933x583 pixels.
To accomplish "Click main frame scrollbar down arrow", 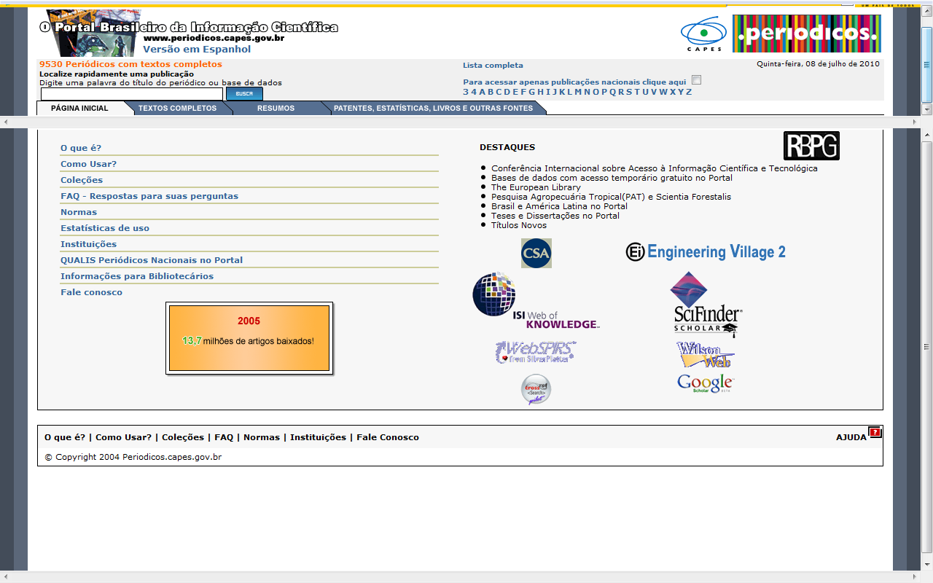I will click(927, 566).
